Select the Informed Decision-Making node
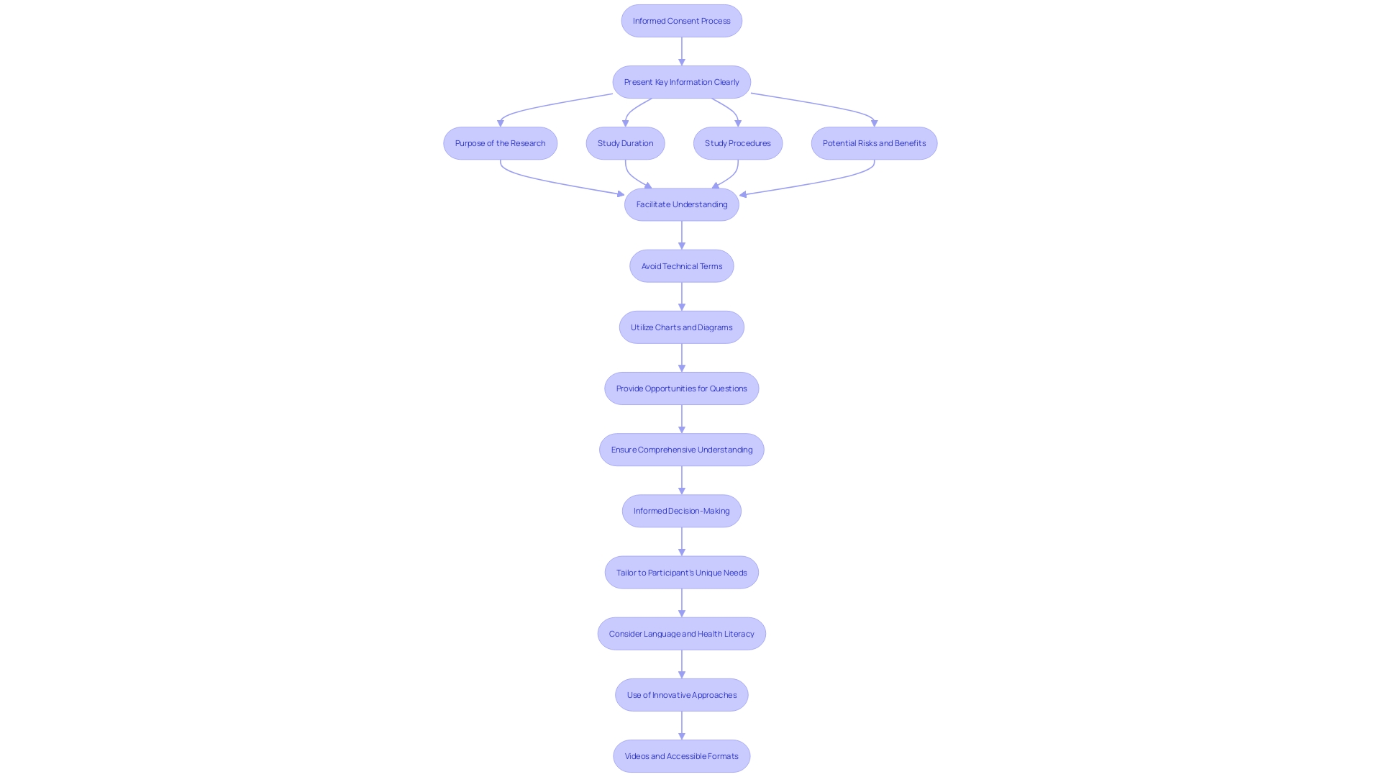 pos(681,510)
